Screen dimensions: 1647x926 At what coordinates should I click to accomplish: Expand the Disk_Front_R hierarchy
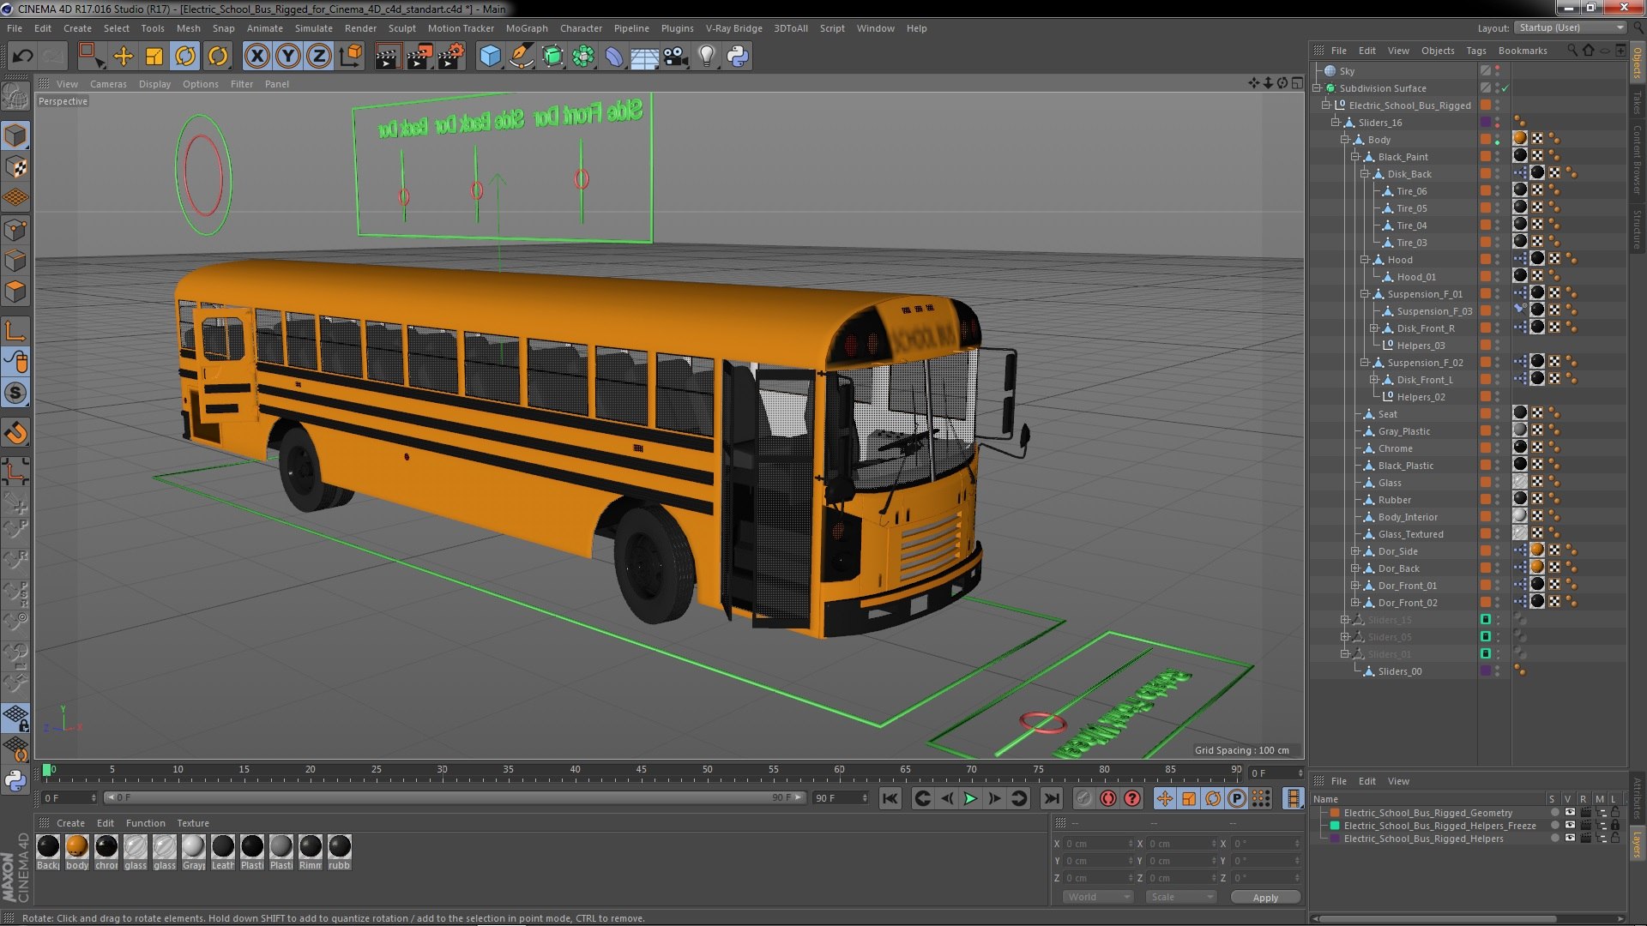(x=1373, y=328)
